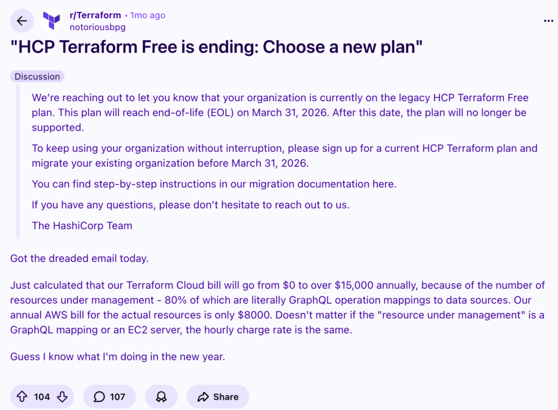Click the paragraph about the $15,000 bill
This screenshot has height=410, width=558.
pos(277,308)
